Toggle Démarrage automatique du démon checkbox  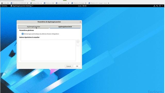(x=22, y=34)
